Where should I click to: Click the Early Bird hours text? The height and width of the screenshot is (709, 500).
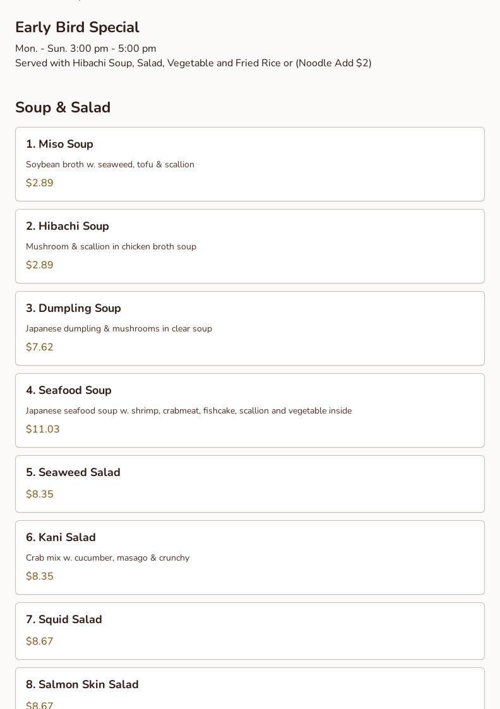(86, 49)
